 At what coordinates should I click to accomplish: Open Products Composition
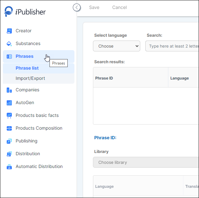39,128
